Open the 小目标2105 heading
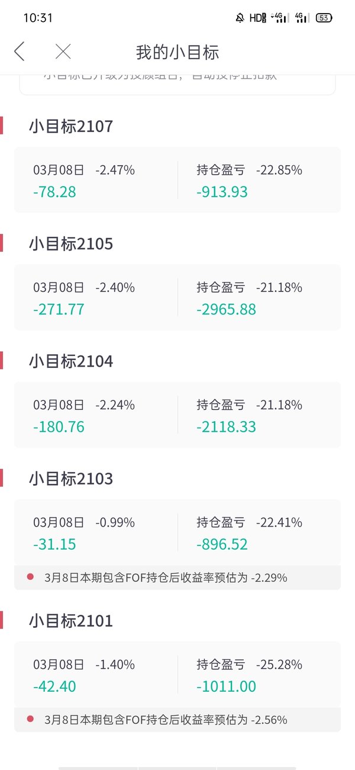The image size is (355, 770). coord(70,243)
